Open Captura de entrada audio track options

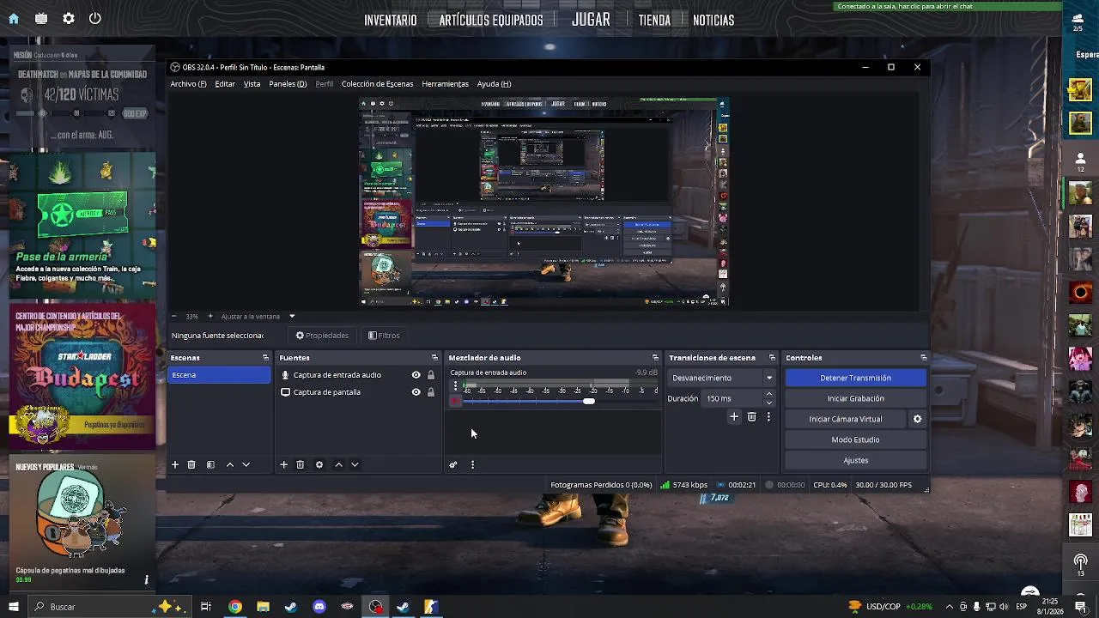point(455,386)
